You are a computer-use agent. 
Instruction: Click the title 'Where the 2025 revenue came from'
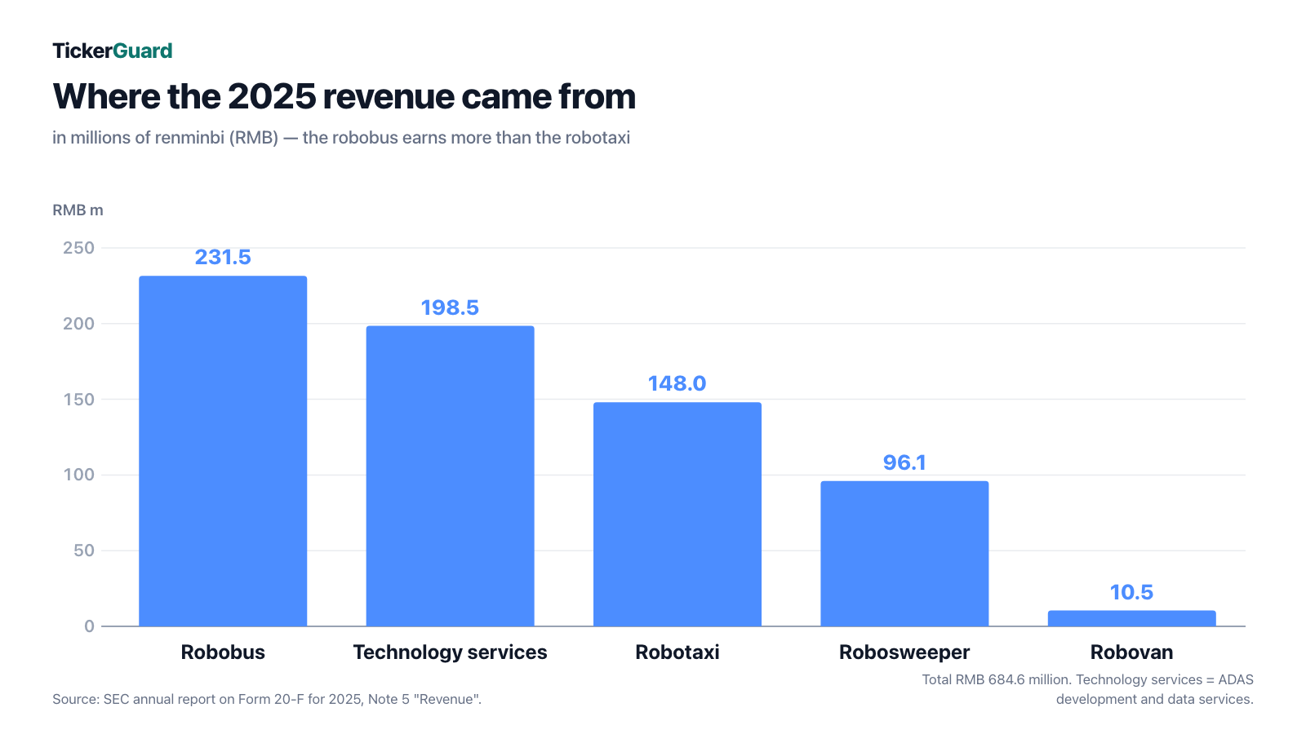(x=344, y=96)
